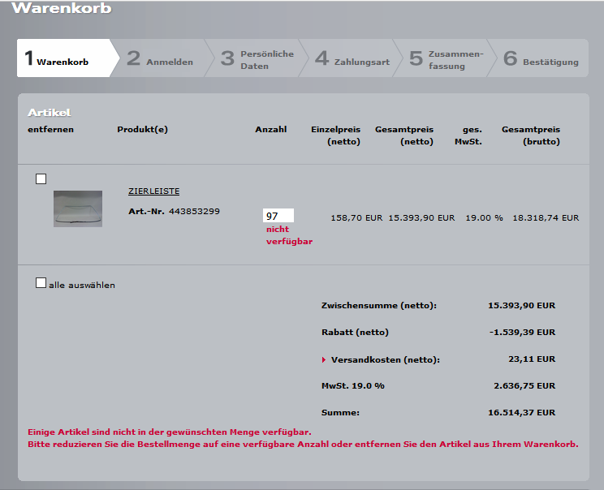Click the Anzahl quantity field showing 97

pos(278,216)
